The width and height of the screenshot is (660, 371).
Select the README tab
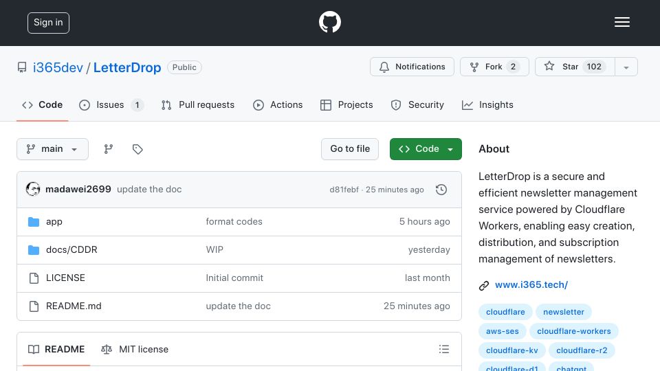56,350
